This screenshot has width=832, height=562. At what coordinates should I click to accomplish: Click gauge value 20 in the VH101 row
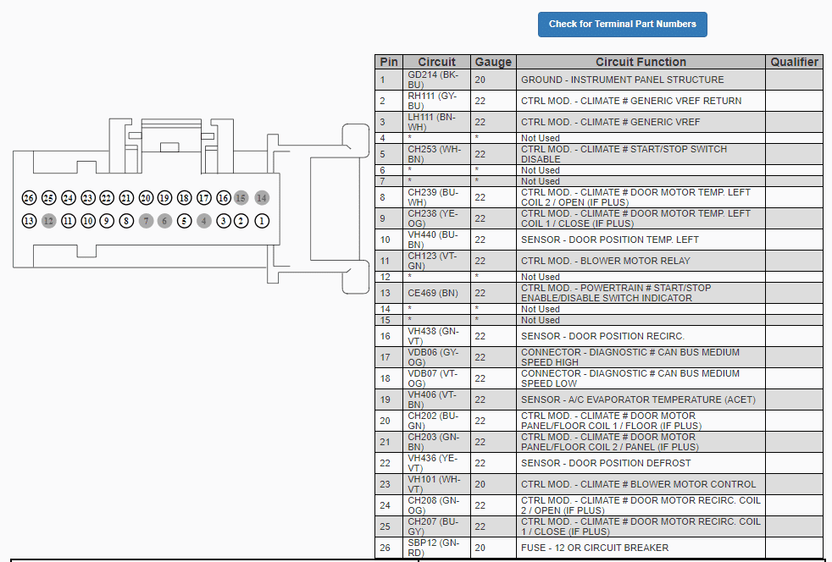[480, 485]
